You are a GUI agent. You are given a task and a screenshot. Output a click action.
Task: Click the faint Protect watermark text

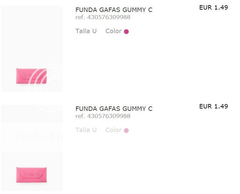click(34, 137)
